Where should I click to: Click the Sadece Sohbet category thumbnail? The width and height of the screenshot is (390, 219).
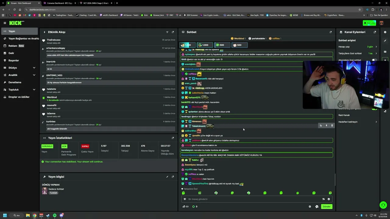[44, 191]
